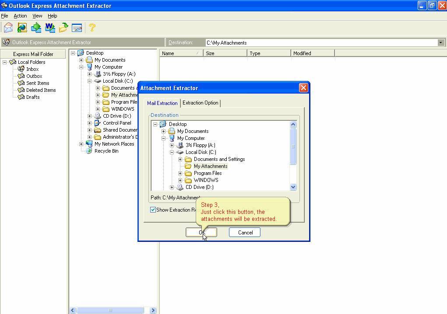
Task: Collapse Local Disk (C:) node in dialog tree
Action: (x=172, y=152)
